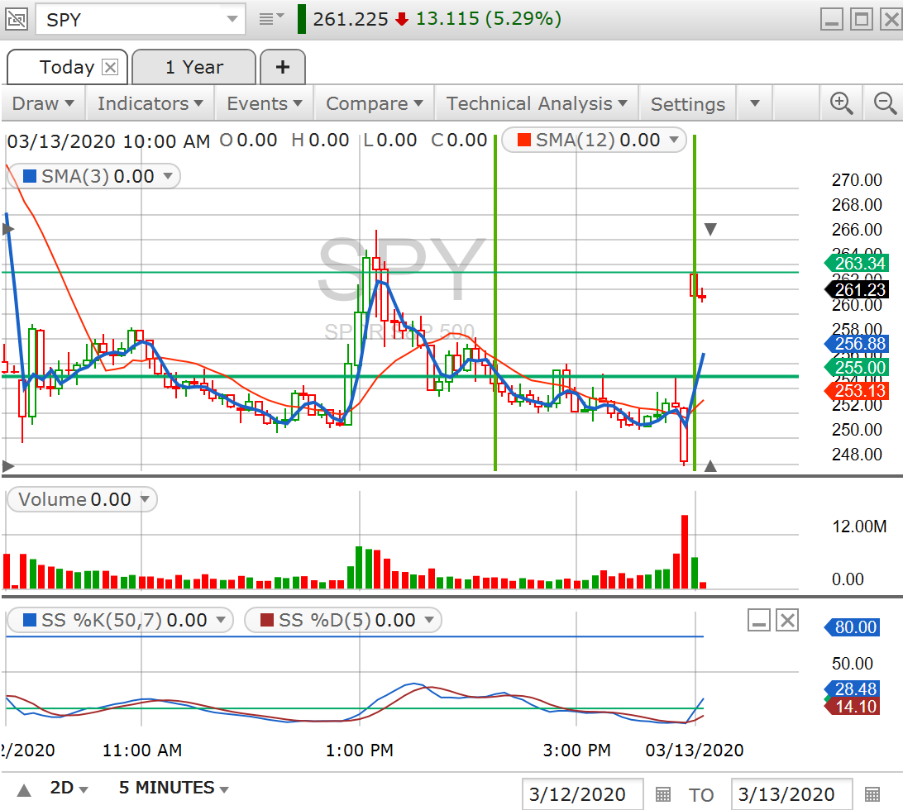The height and width of the screenshot is (810, 903).
Task: Expand the SMA(12) indicator dropdown
Action: pyautogui.click(x=673, y=141)
